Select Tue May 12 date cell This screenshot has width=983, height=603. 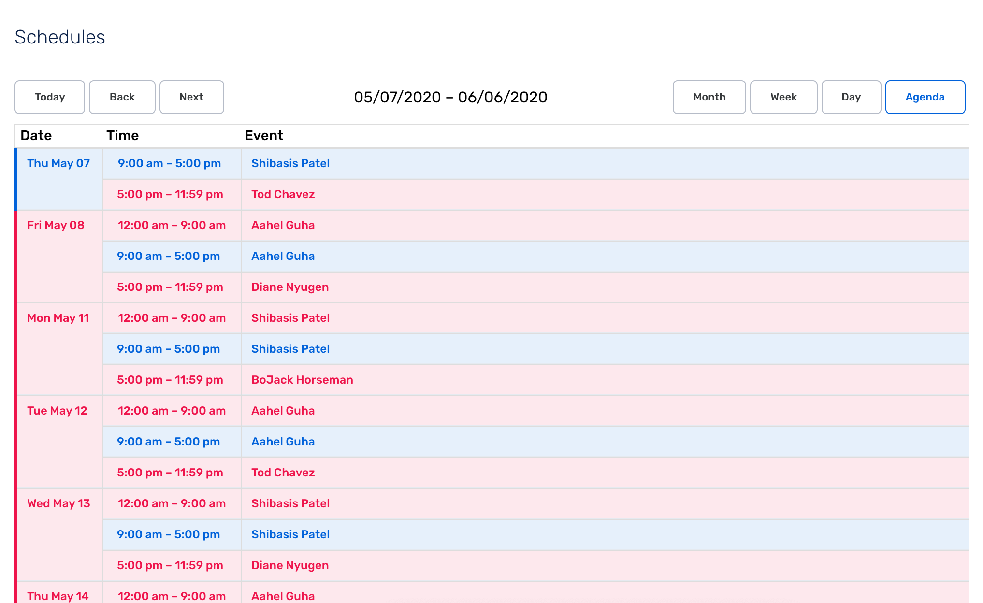60,442
